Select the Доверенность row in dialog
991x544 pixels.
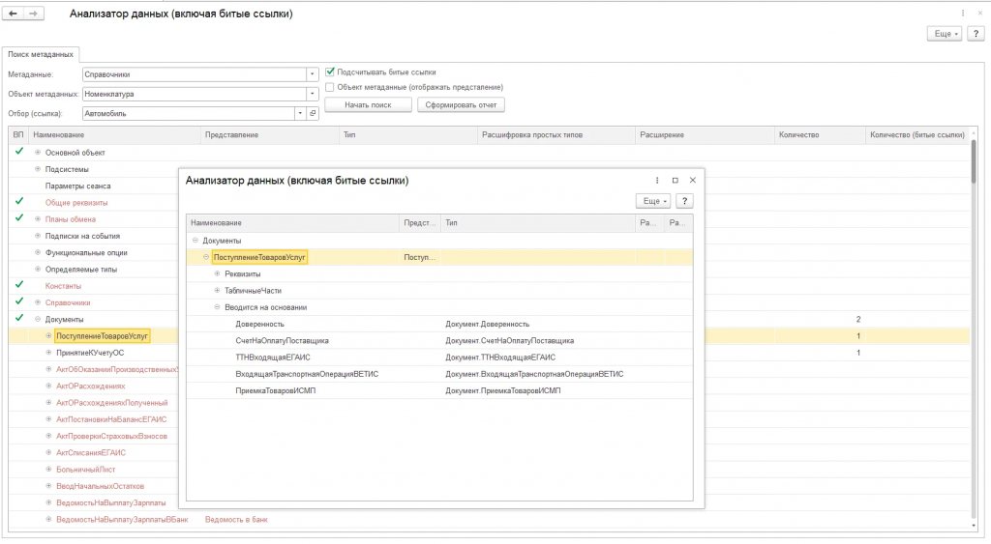[x=439, y=324]
